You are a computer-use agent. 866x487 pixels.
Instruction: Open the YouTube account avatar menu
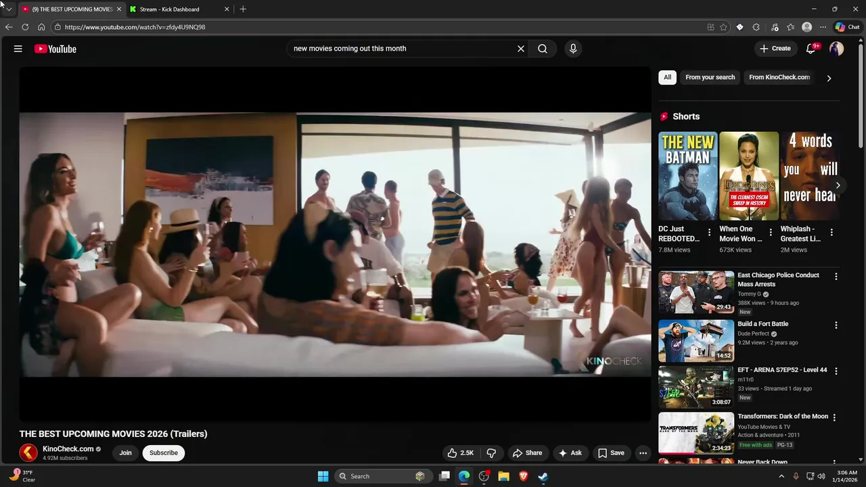click(837, 49)
